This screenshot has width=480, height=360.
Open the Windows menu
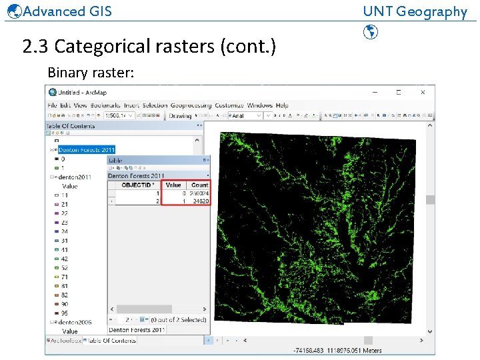click(259, 105)
